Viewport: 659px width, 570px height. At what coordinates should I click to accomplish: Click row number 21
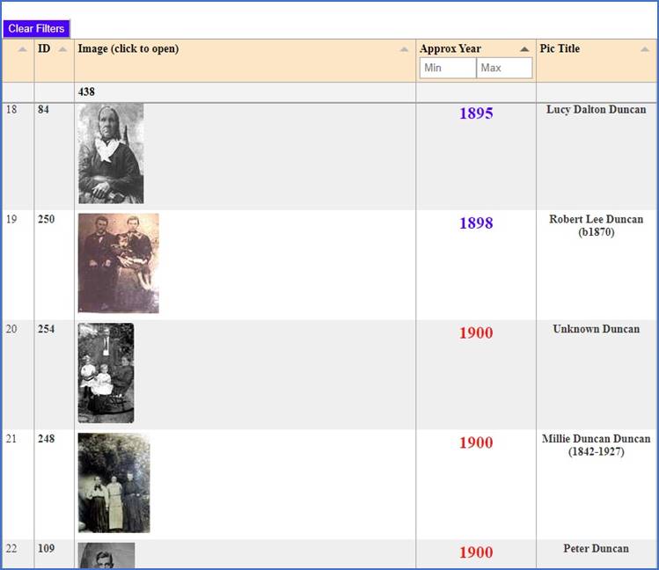point(11,439)
